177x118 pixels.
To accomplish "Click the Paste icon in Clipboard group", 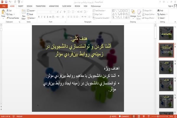I will 3,14.
